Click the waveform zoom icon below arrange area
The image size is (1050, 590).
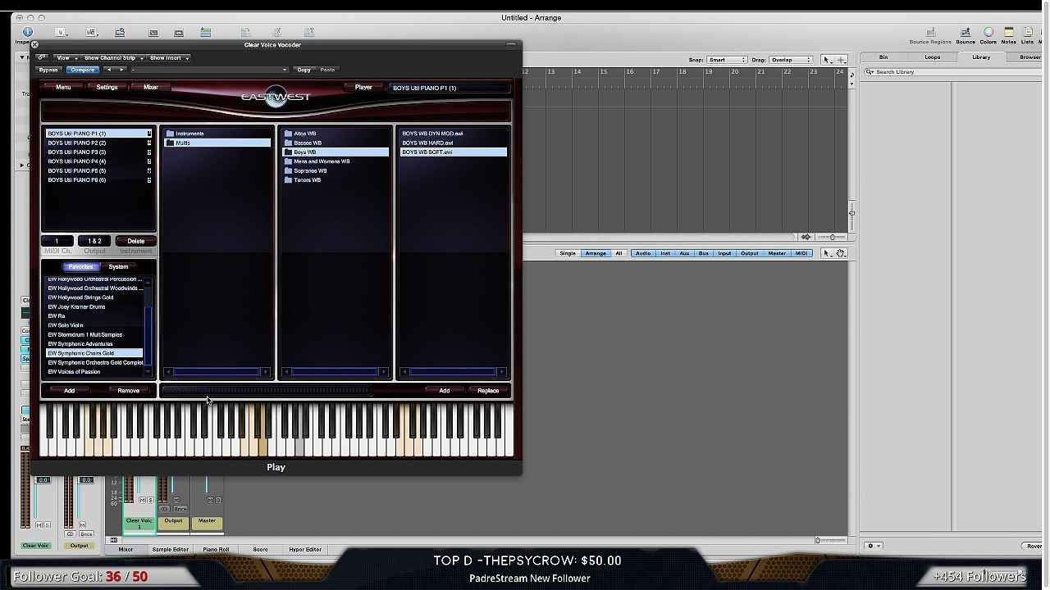click(806, 237)
